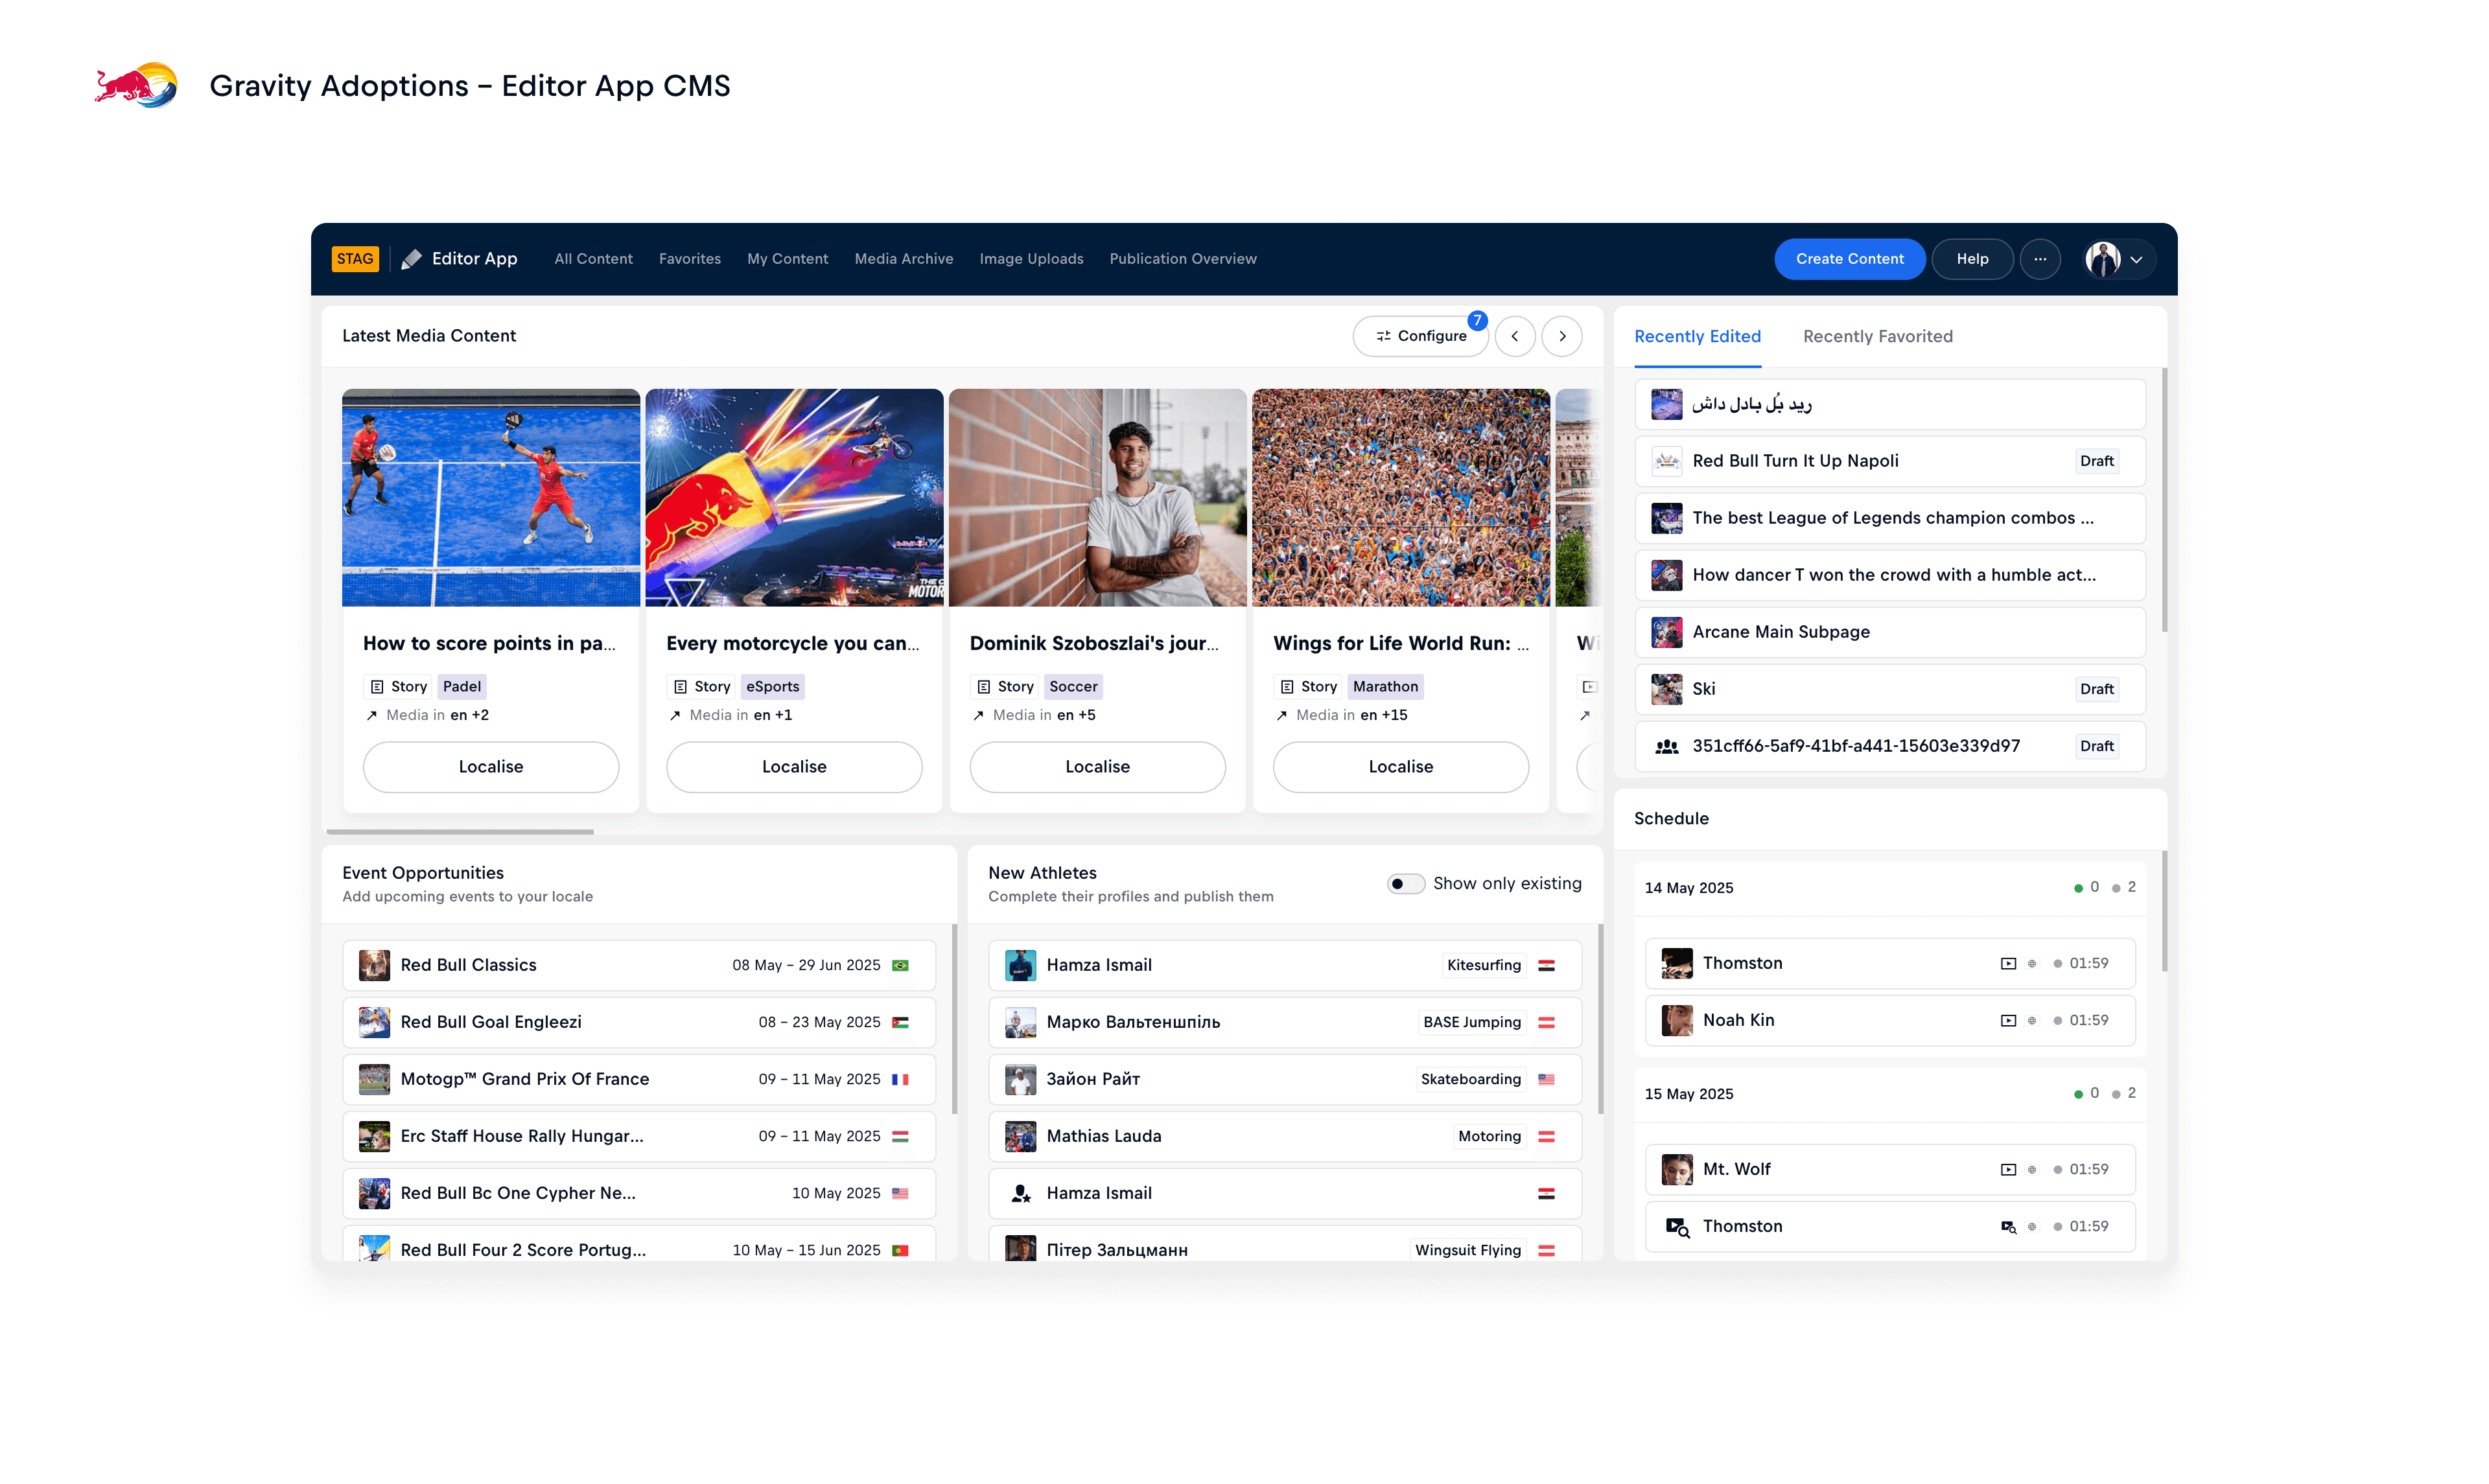Localise the Dominik Szoboszlai story
The image size is (2489, 1484).
click(1097, 767)
